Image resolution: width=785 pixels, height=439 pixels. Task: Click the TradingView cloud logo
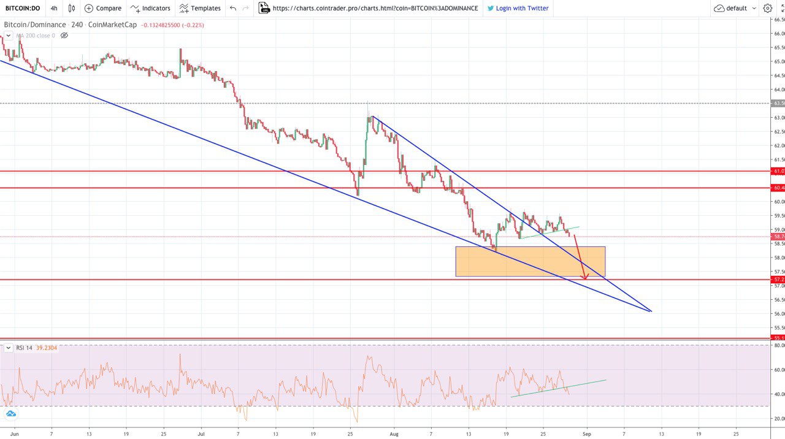pos(10,414)
